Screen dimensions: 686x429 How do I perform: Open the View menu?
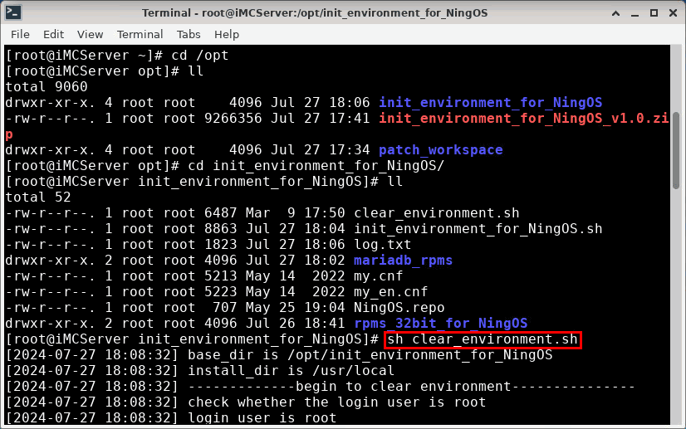click(91, 34)
